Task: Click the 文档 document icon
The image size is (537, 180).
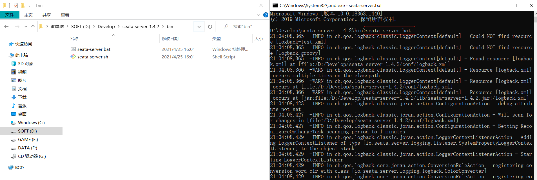Action: coord(14,89)
